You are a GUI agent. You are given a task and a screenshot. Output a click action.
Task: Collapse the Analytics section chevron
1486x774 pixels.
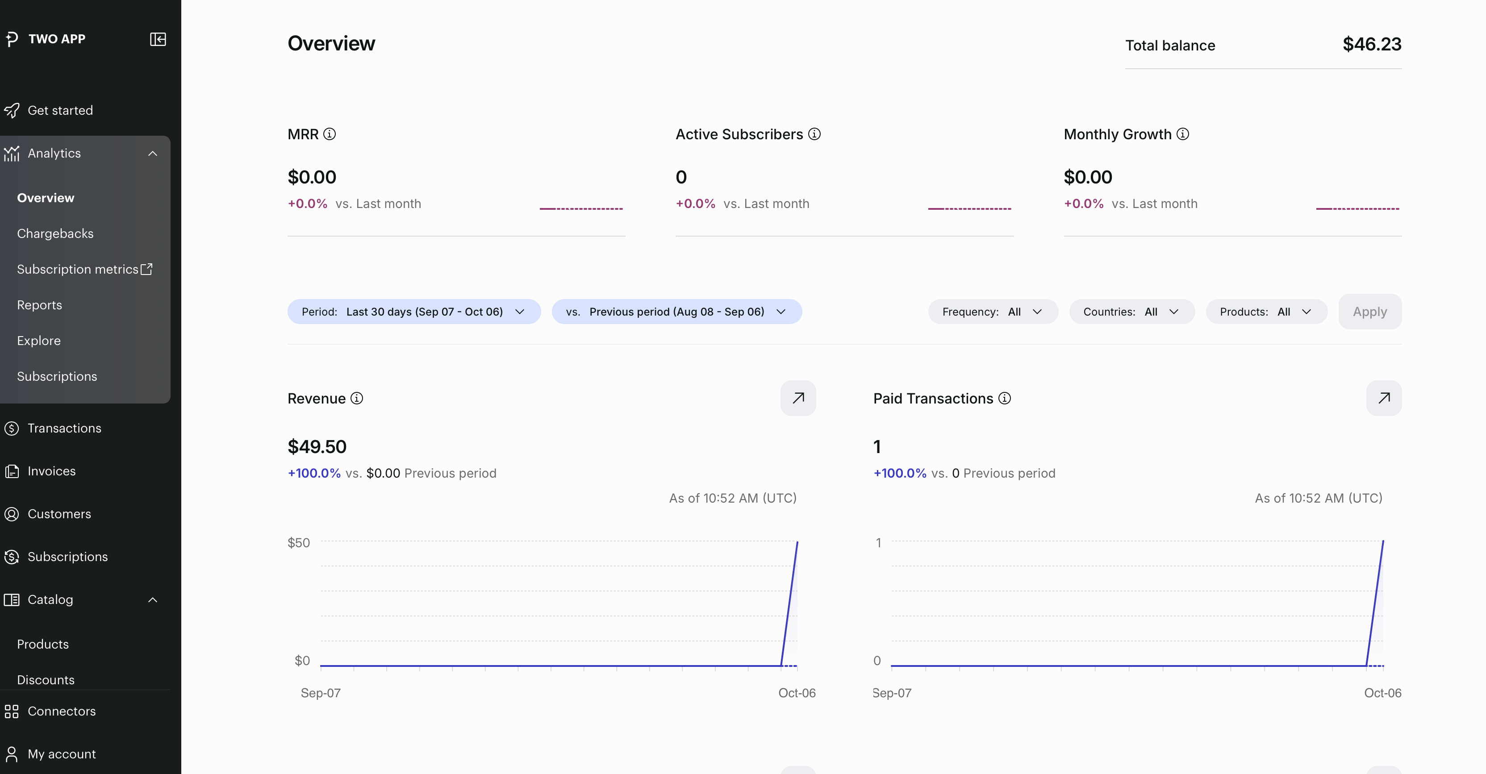[152, 154]
